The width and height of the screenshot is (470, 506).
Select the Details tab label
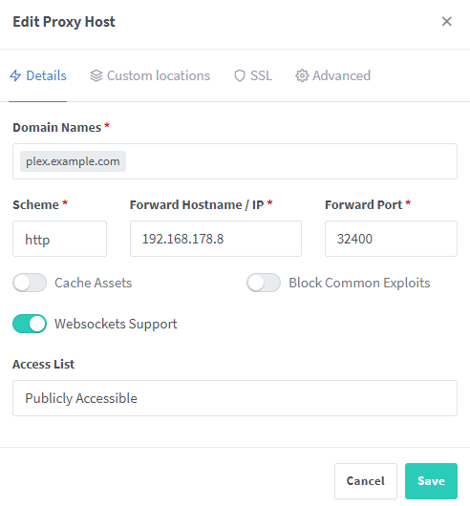[x=46, y=75]
